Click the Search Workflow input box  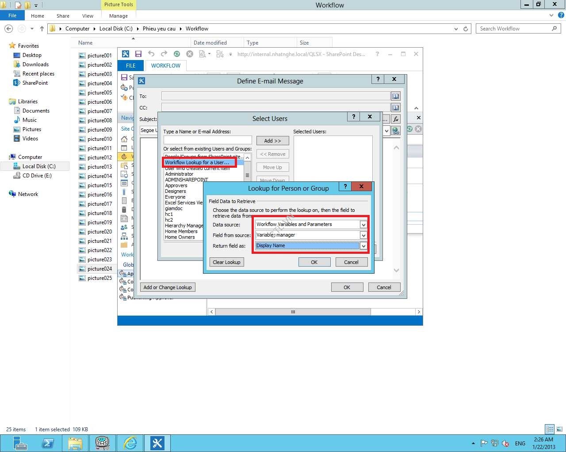(513, 29)
